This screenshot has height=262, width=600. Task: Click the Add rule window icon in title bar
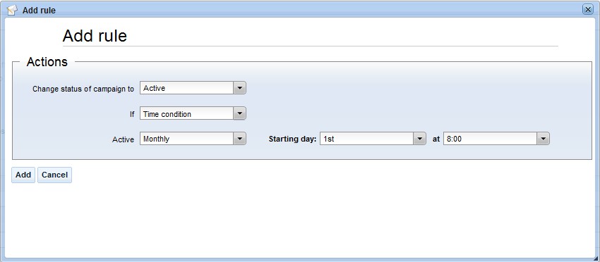[x=13, y=10]
